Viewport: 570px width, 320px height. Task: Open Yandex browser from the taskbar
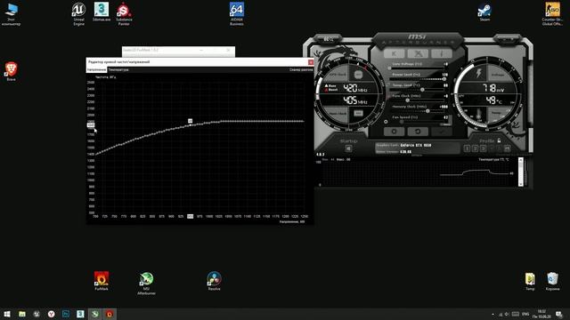pyautogui.click(x=52, y=314)
